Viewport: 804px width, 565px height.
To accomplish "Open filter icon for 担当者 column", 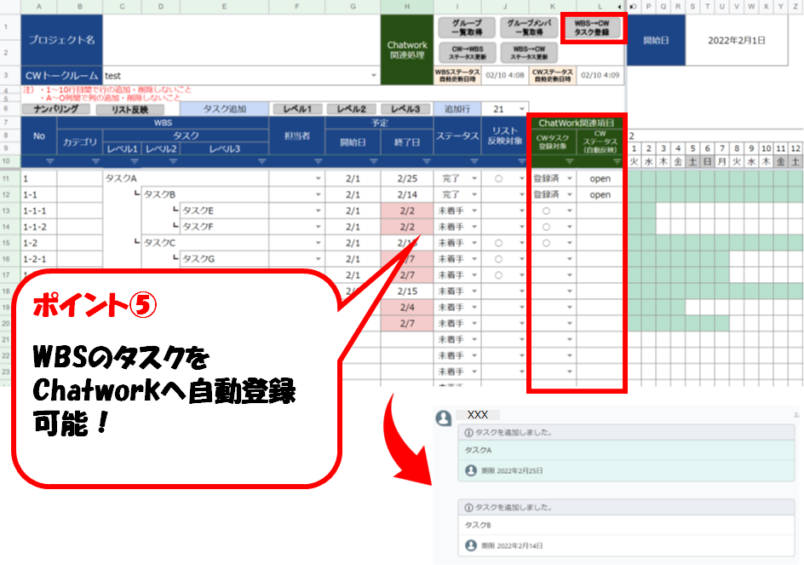I will pos(318,162).
